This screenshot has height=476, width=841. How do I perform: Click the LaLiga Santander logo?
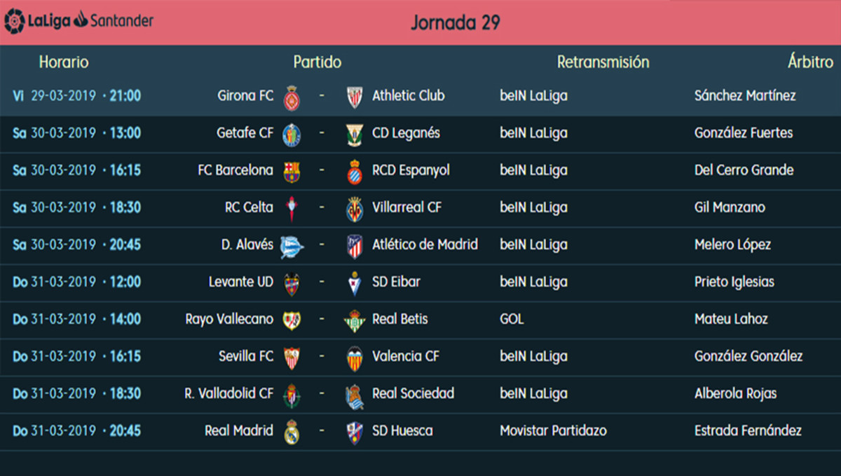pos(78,20)
